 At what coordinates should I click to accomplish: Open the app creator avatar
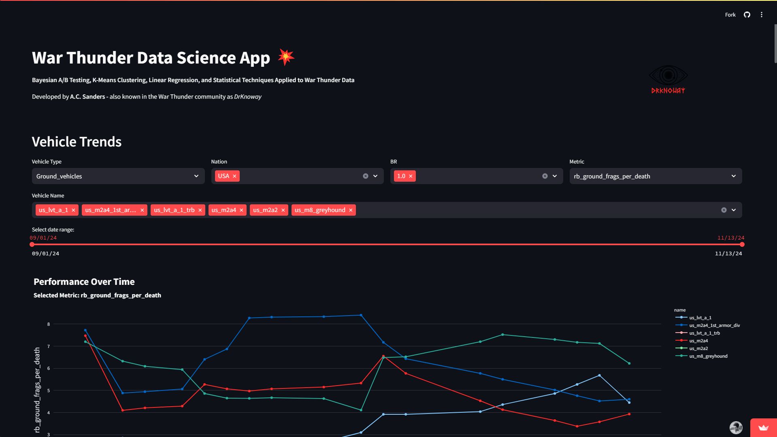(x=736, y=428)
